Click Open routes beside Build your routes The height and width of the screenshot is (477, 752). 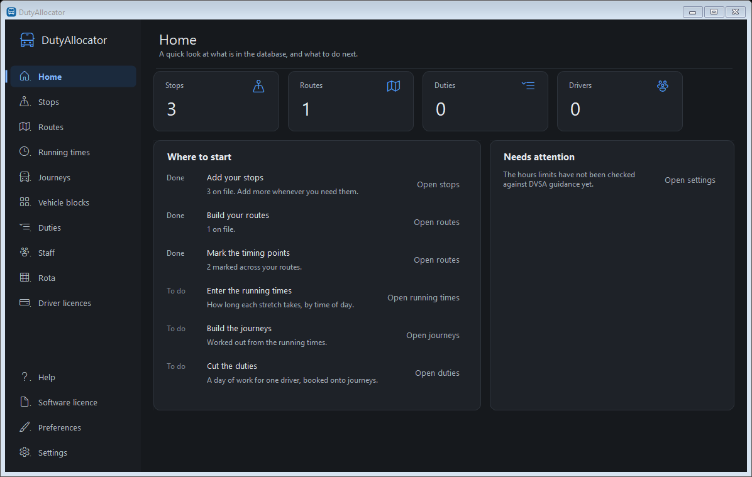[436, 222]
